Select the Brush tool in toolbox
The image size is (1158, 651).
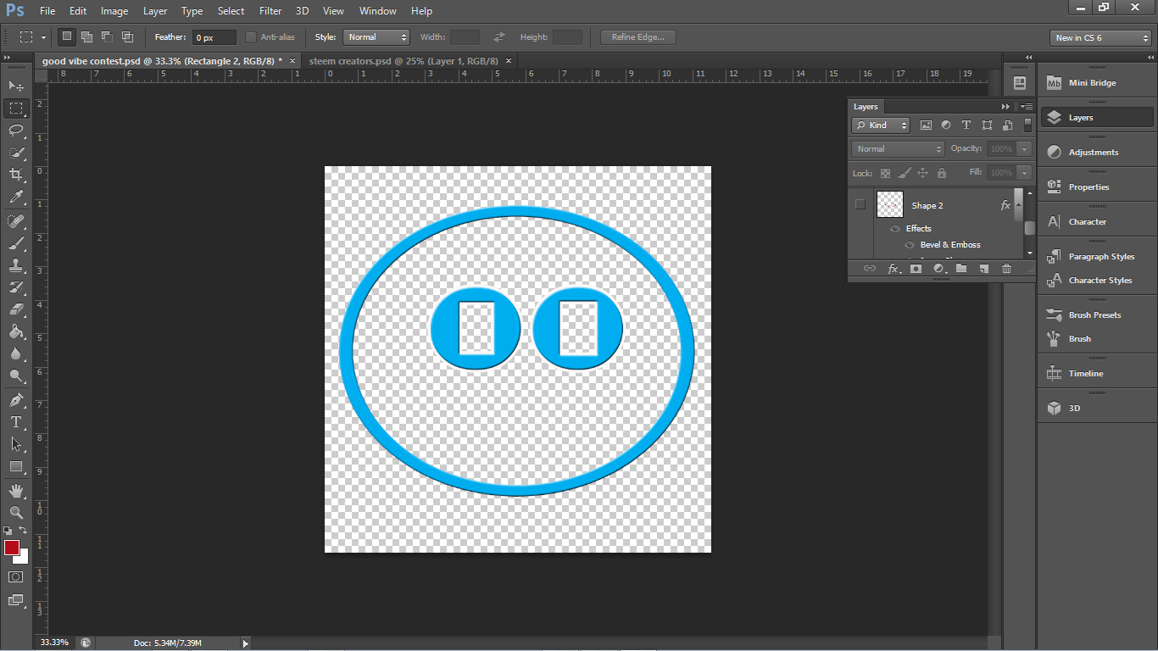point(16,243)
